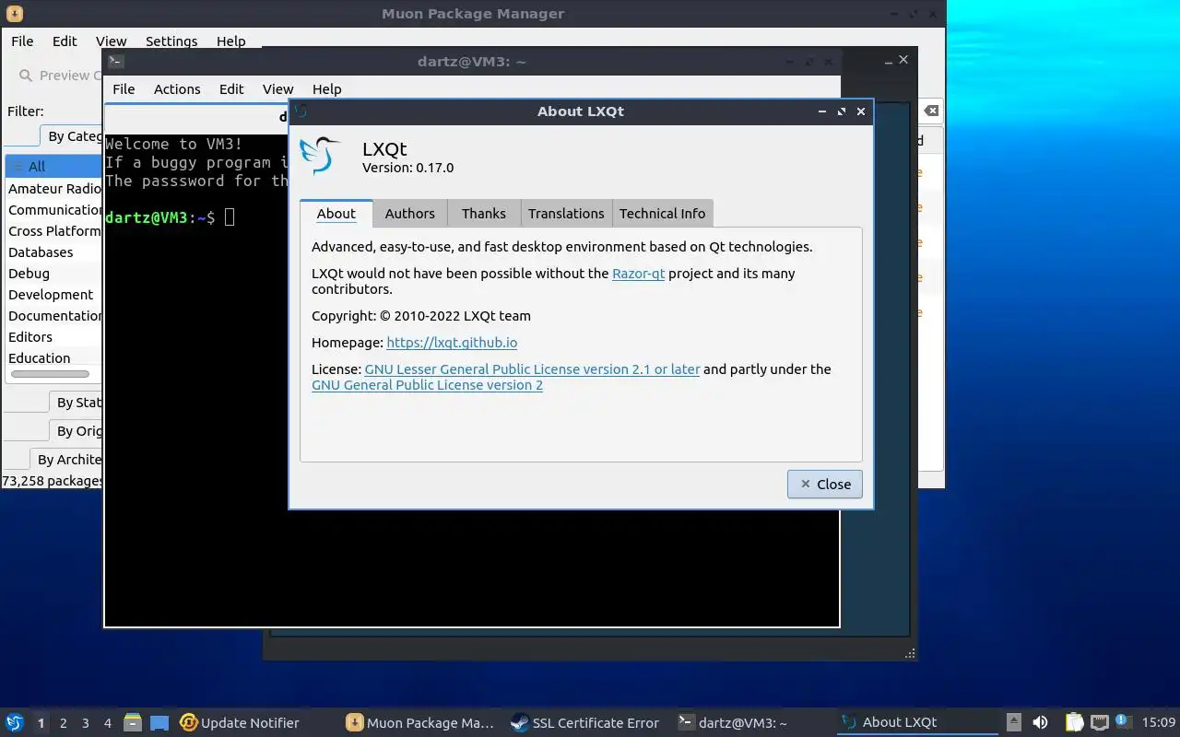The image size is (1180, 737).
Task: Open GNU General Public License version 2 link
Action: [427, 385]
